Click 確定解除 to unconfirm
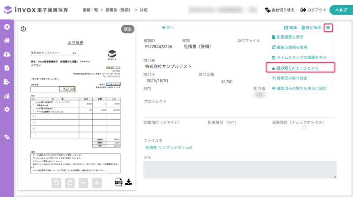The image size is (353, 197). click(311, 28)
